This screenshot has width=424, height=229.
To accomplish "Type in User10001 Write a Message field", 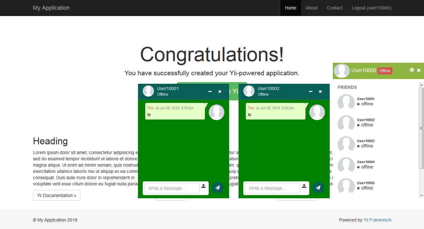I will tap(172, 188).
